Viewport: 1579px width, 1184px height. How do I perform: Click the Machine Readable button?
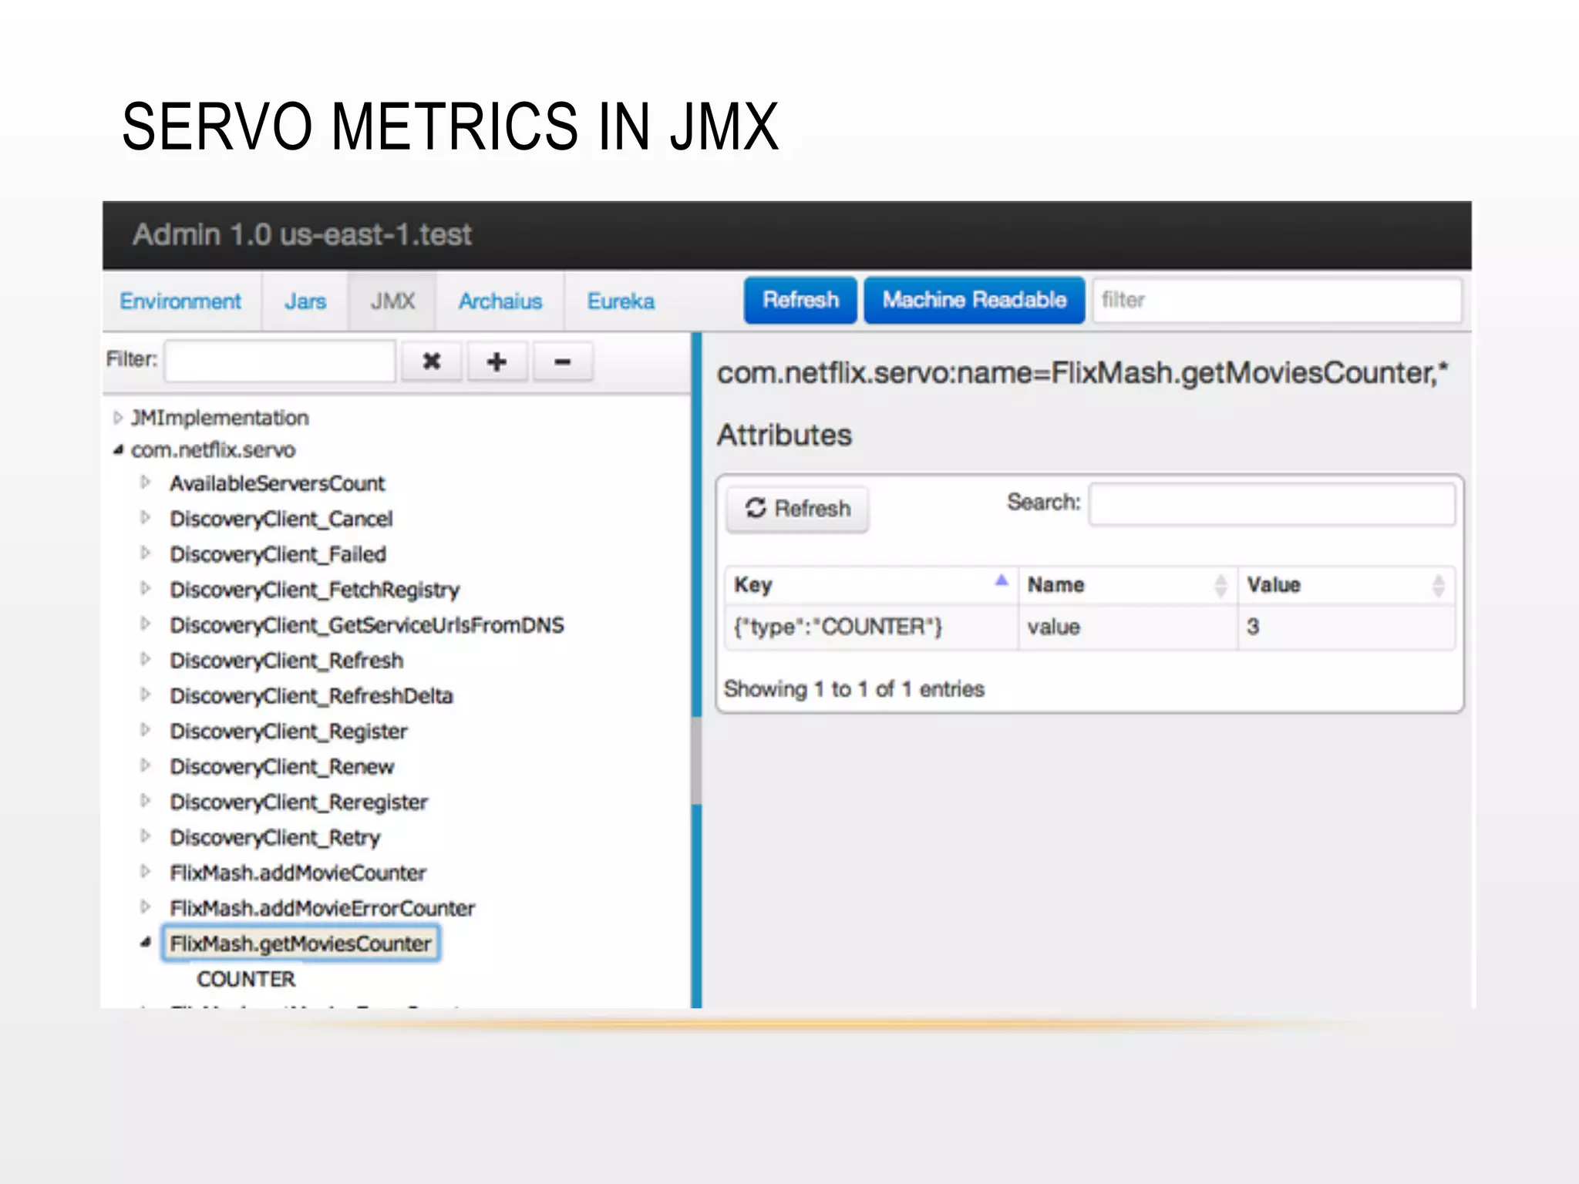[975, 300]
